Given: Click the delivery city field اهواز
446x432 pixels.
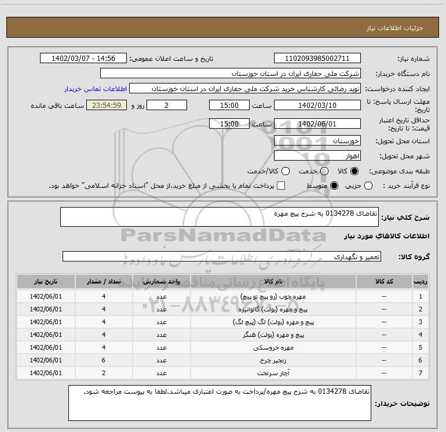Looking at the screenshot, I should coord(317,156).
